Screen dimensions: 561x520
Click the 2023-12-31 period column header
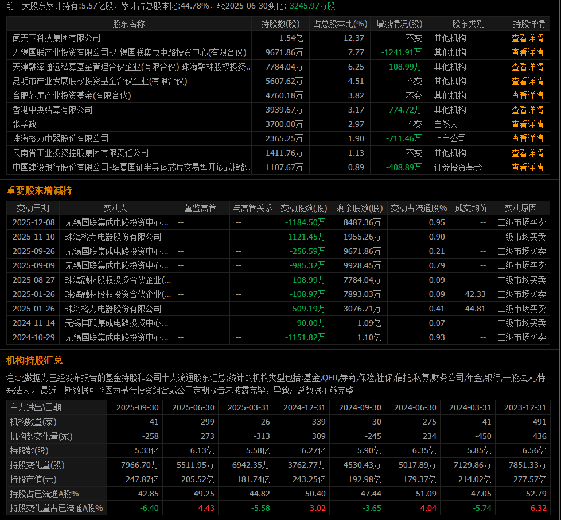(x=525, y=407)
